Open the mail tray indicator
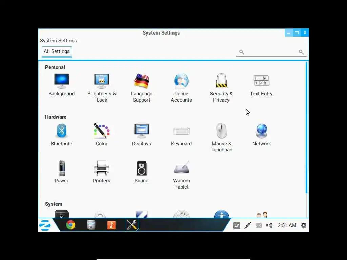 (259, 225)
